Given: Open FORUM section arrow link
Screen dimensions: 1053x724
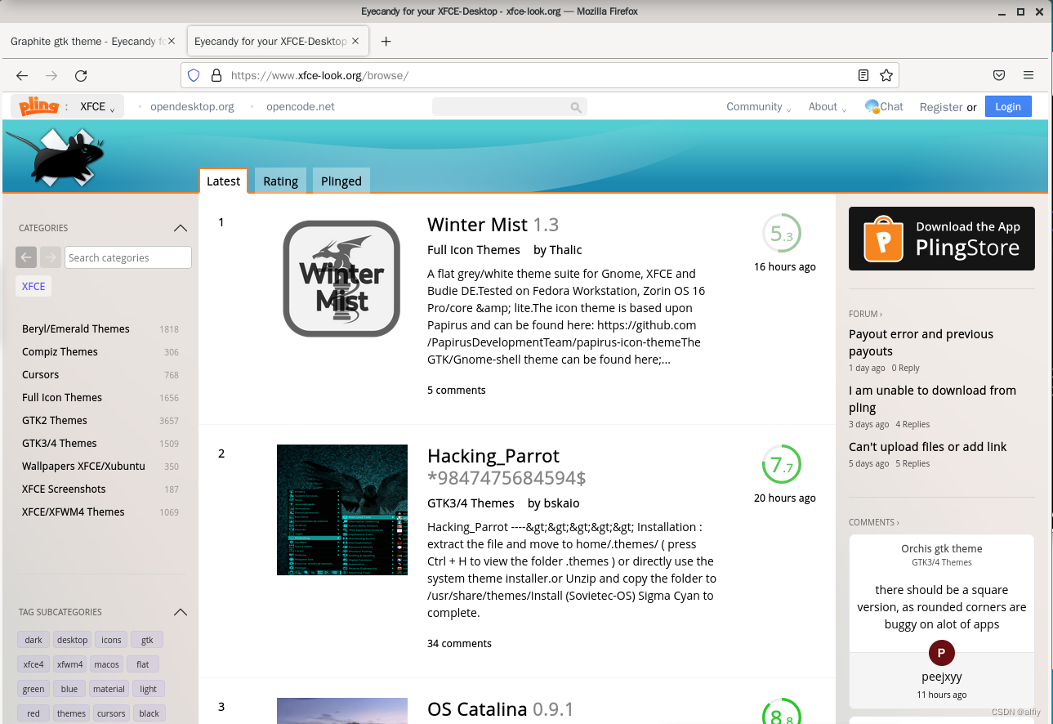Looking at the screenshot, I should tap(865, 314).
